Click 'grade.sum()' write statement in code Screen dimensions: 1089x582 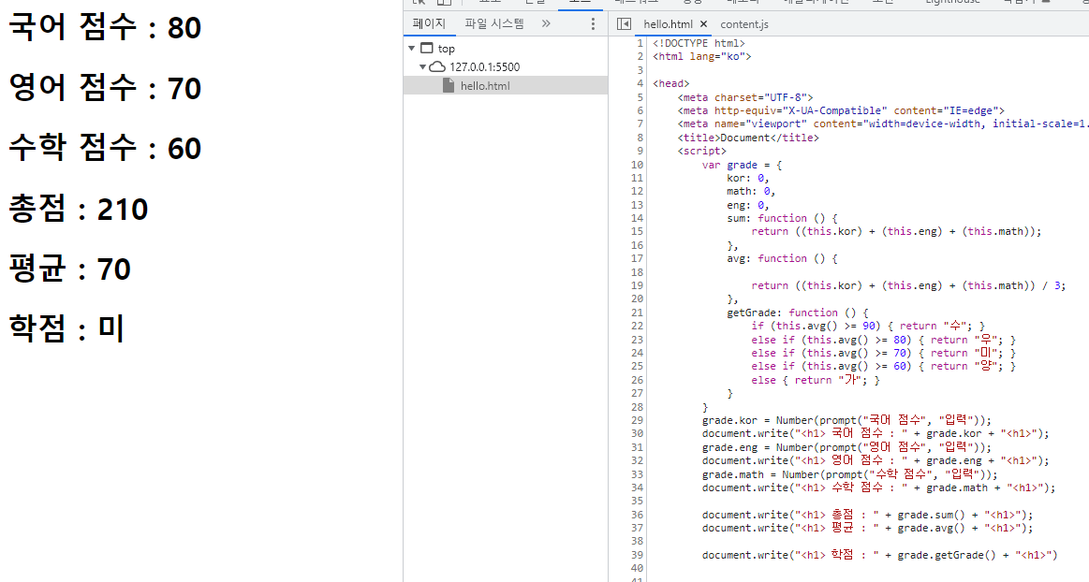[x=867, y=515]
